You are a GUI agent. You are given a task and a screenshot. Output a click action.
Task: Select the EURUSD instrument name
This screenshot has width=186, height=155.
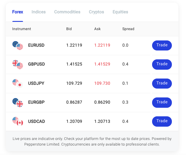point(36,45)
